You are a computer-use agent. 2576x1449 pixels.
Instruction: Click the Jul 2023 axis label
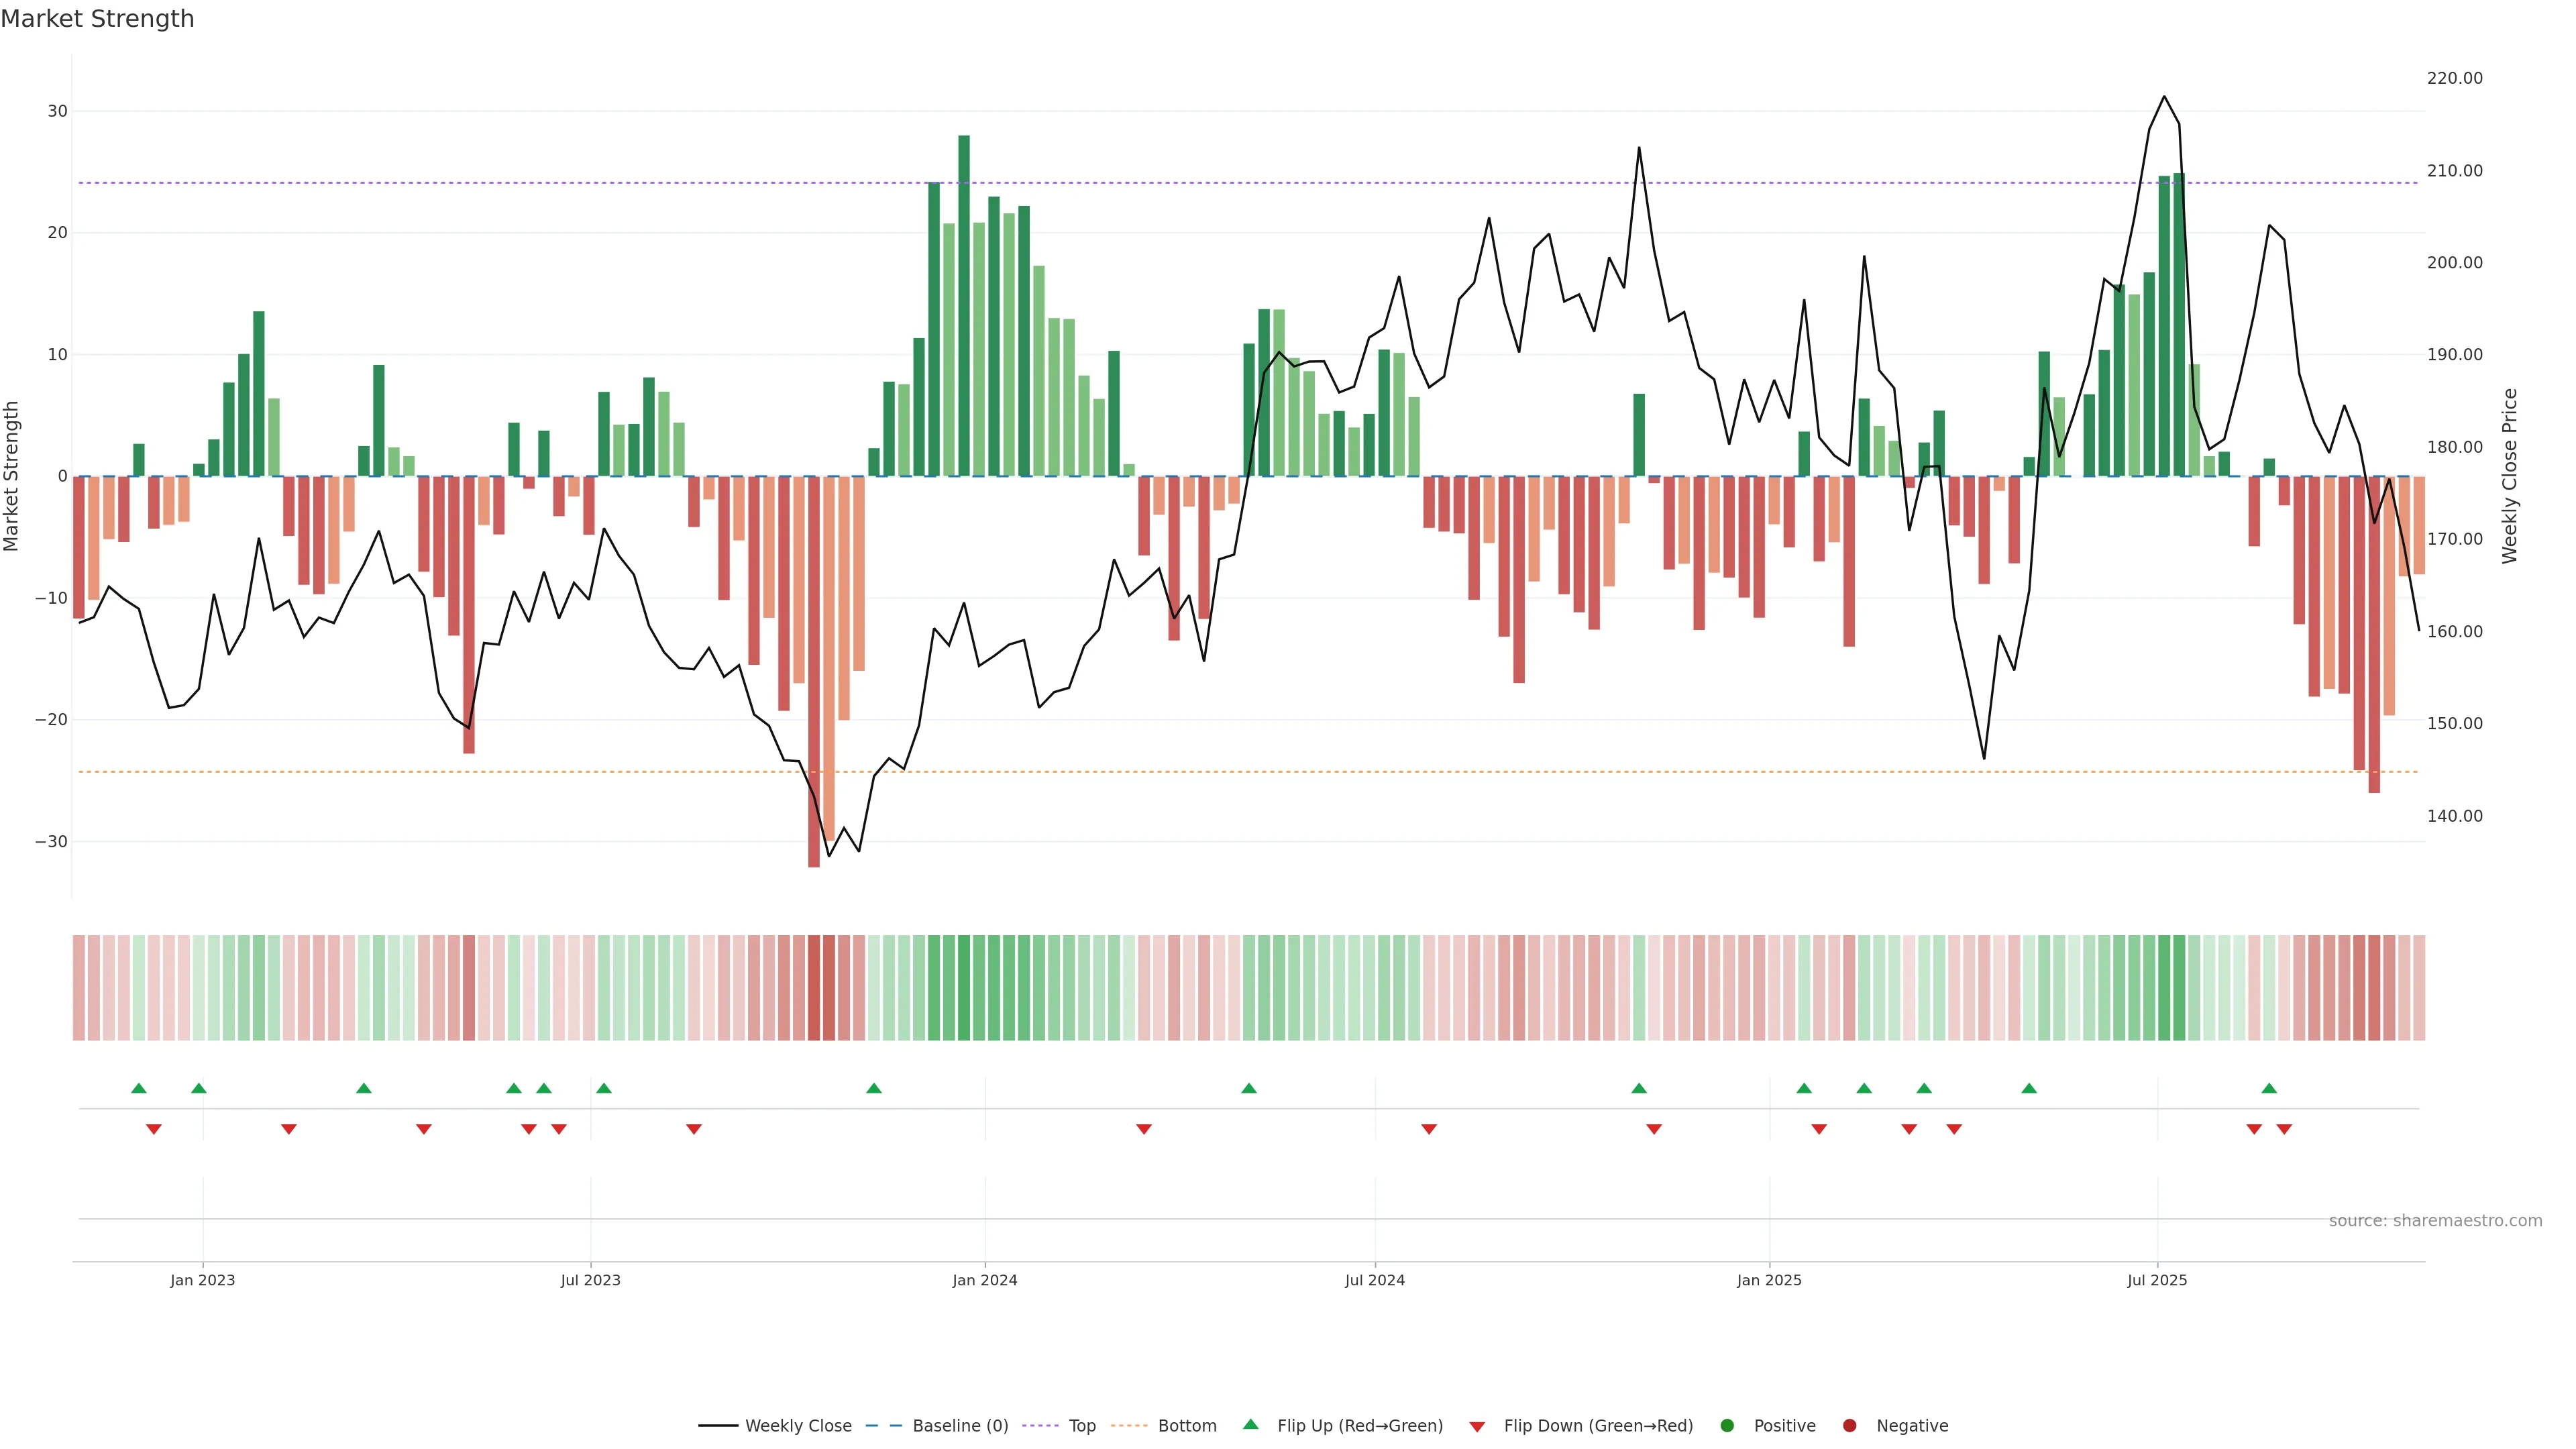590,1280
